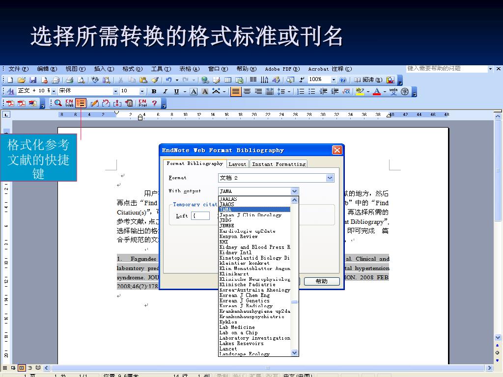
Task: Open the Undo history dropdown arrow
Action: (177, 80)
